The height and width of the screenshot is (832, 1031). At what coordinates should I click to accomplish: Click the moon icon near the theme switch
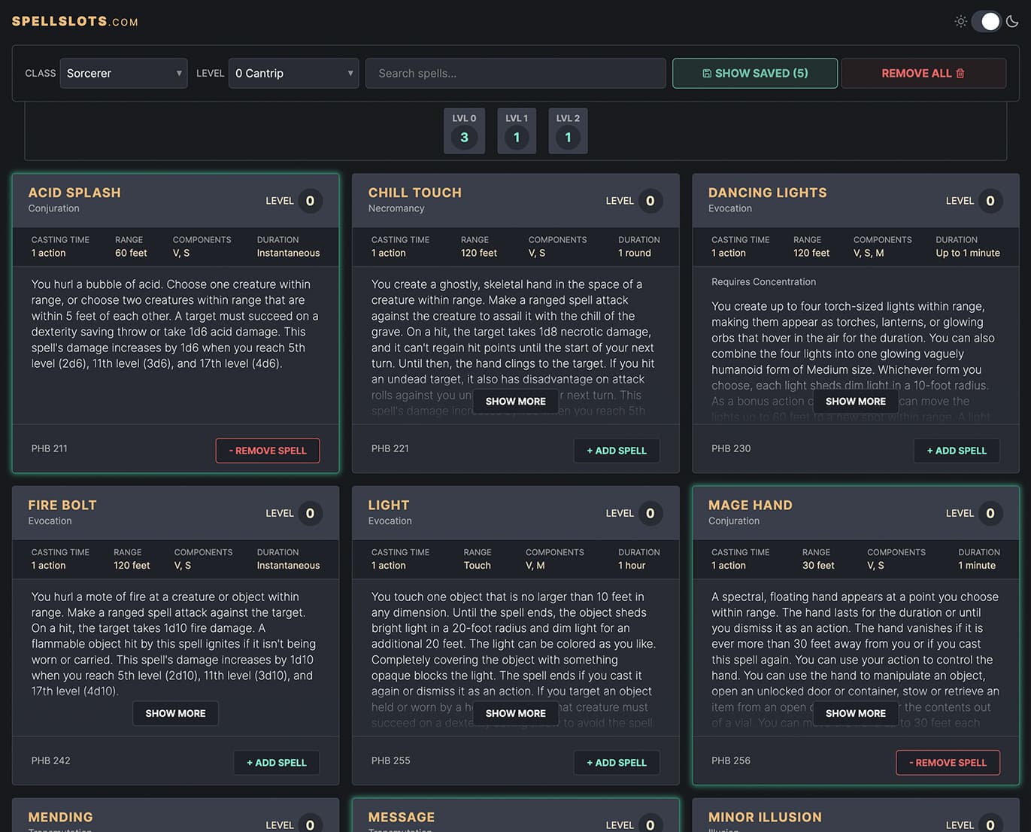(1013, 21)
